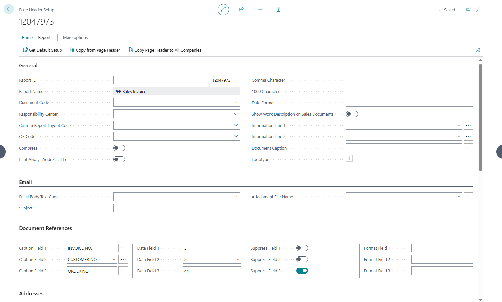Viewport: 502px width, 302px height.
Task: Expand the QR Code dropdown
Action: tap(236, 136)
